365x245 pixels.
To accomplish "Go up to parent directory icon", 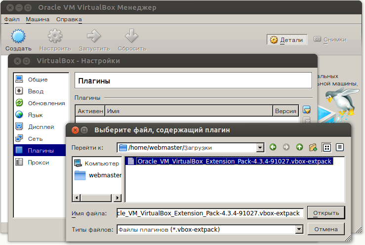I will point(299,147).
